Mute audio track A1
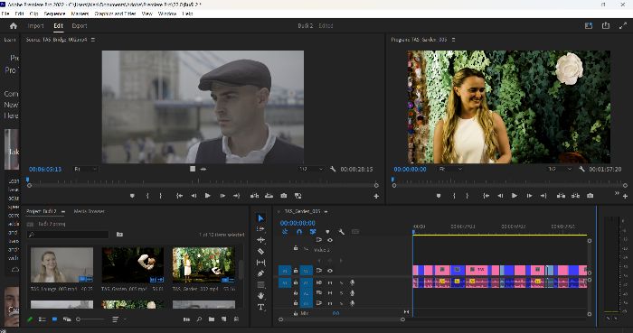 pyautogui.click(x=330, y=282)
